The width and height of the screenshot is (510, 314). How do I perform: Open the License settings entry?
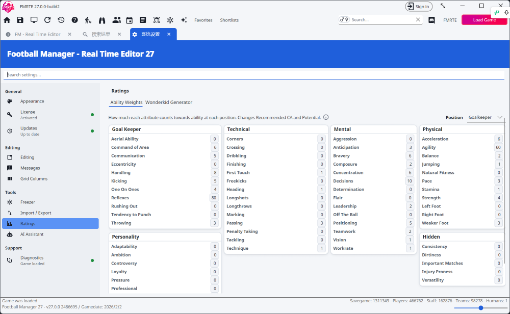[50, 115]
